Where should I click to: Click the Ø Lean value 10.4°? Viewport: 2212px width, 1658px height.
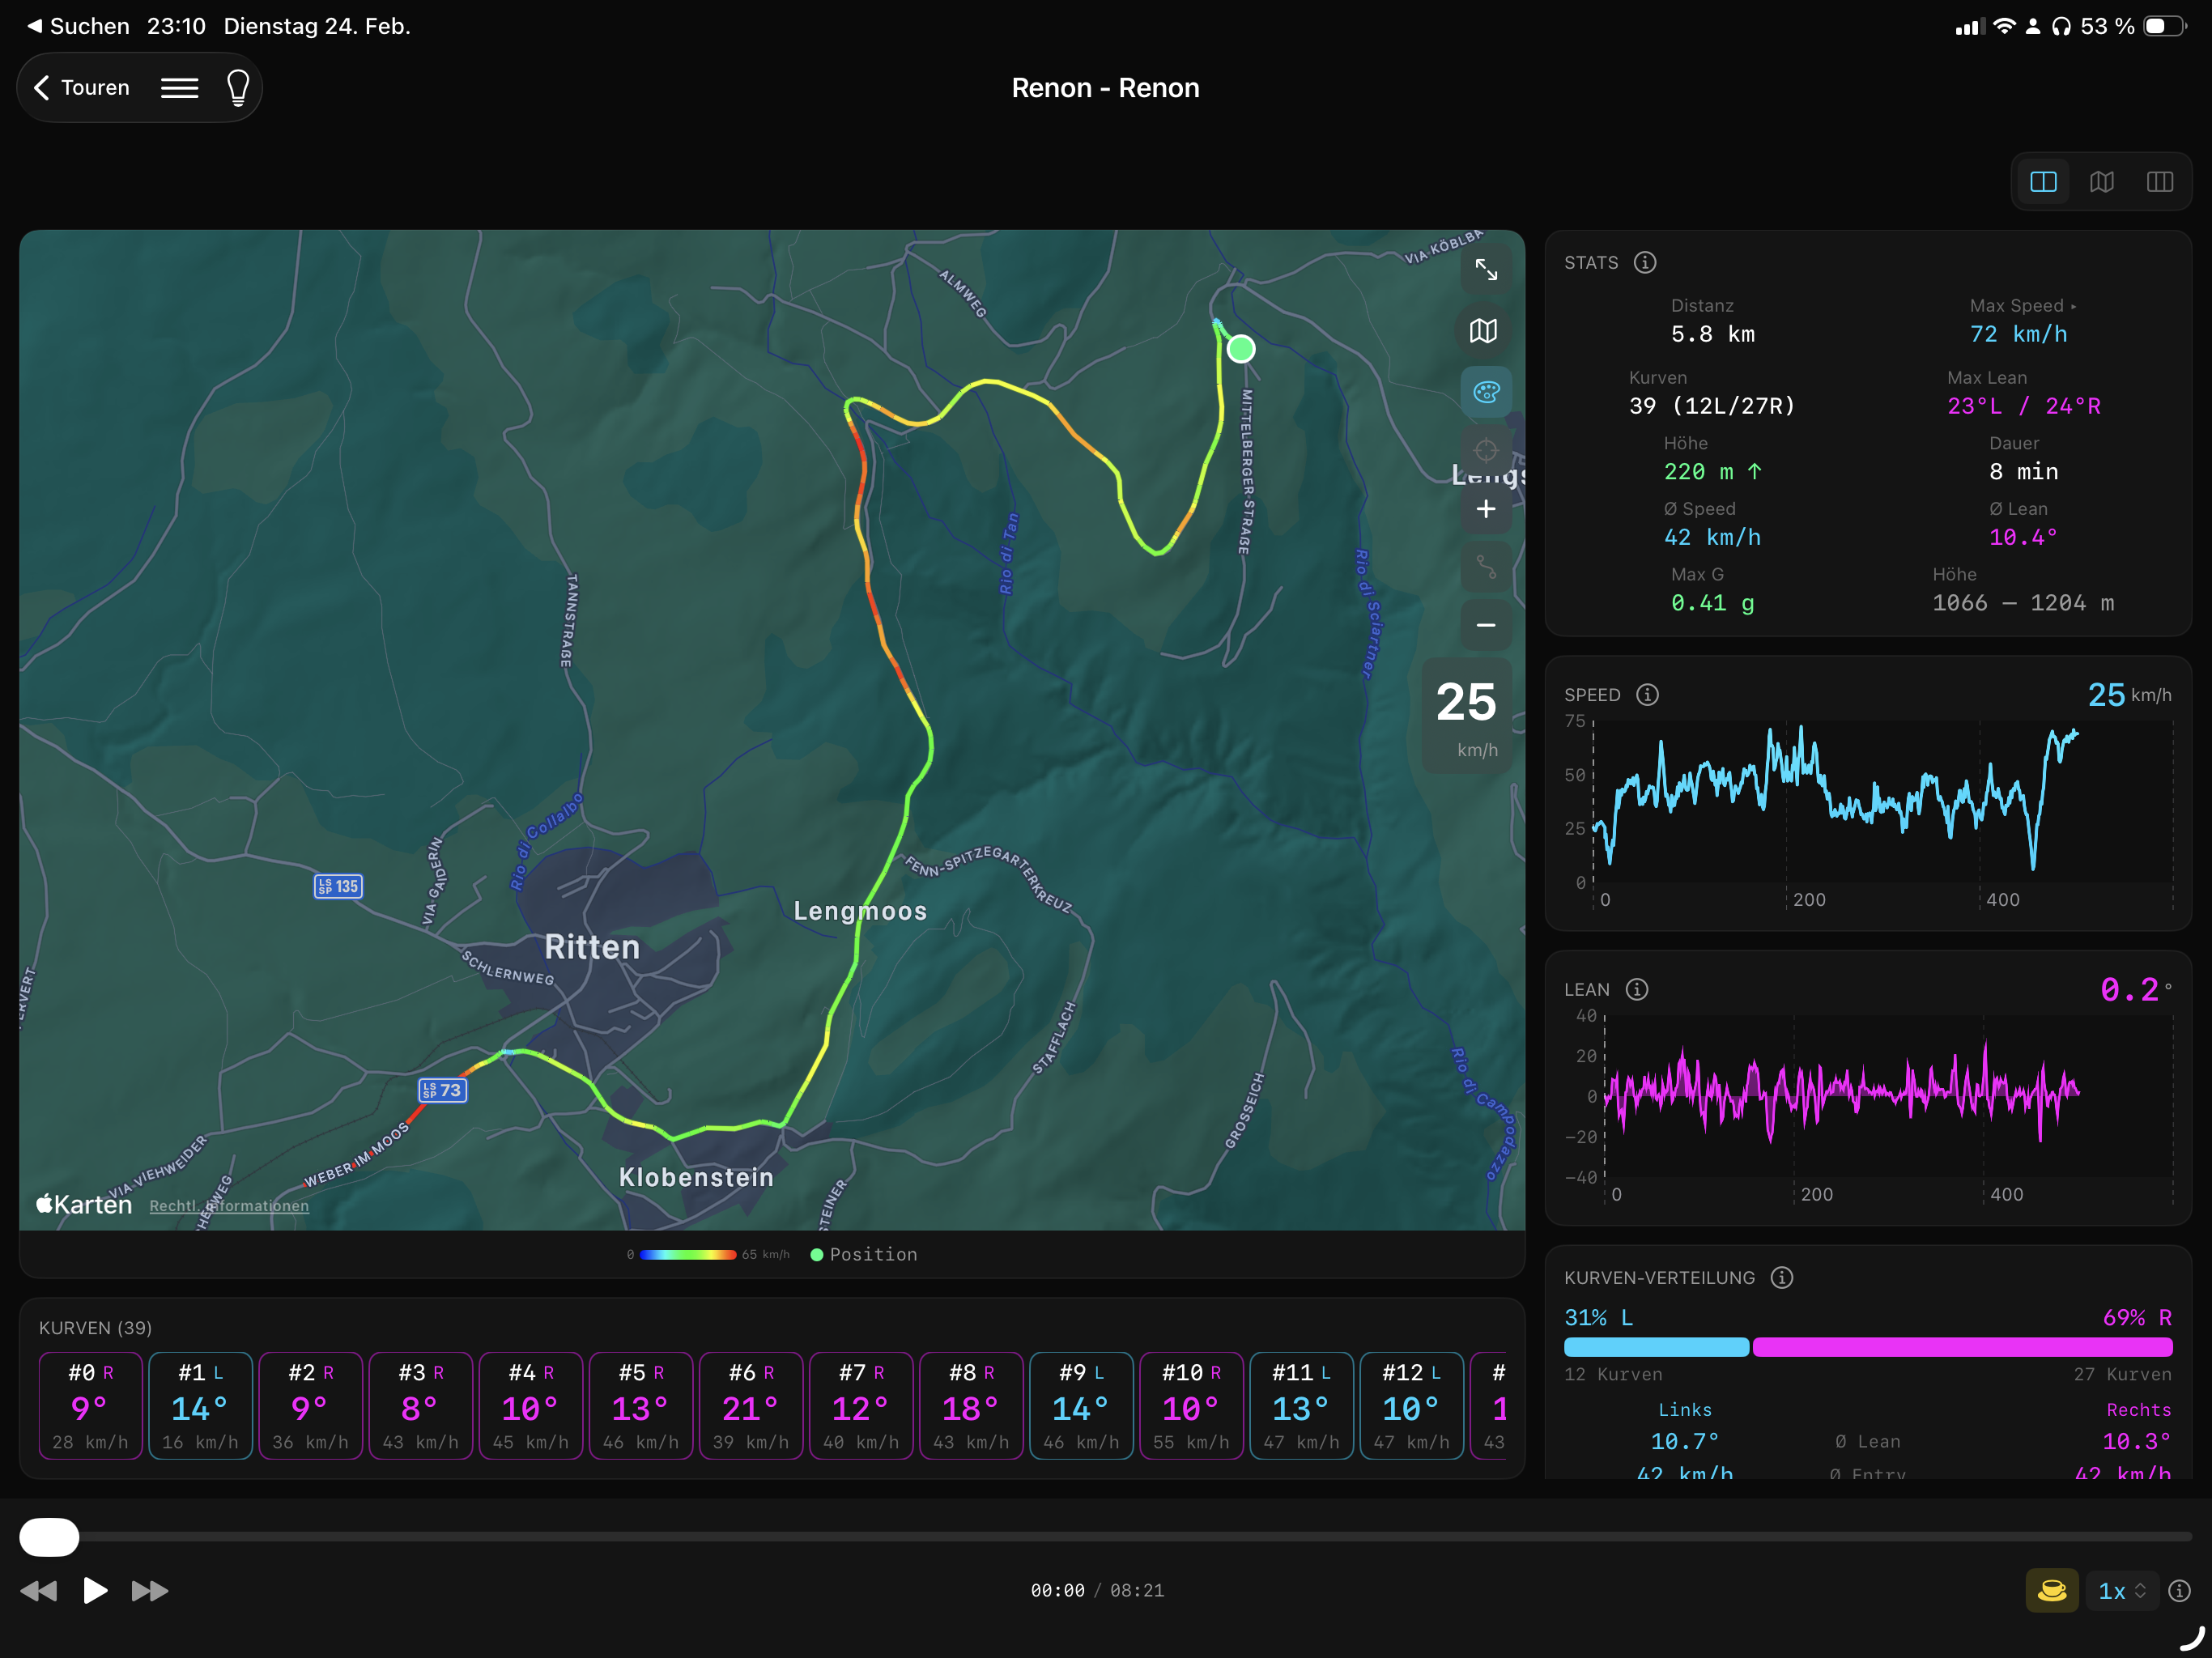pos(2023,537)
